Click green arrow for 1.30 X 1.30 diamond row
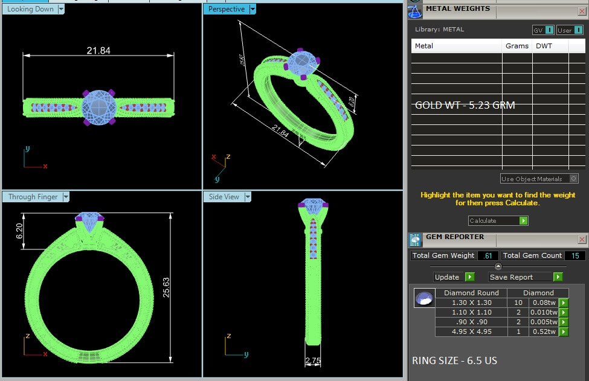 coord(564,303)
